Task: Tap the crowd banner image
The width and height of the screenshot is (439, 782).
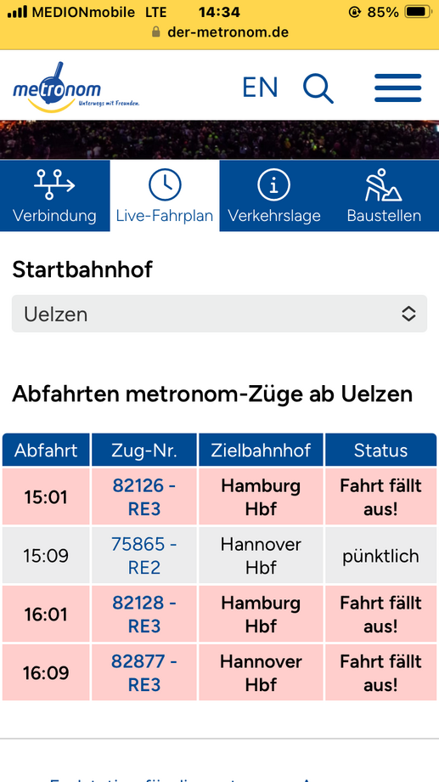Action: [219, 139]
